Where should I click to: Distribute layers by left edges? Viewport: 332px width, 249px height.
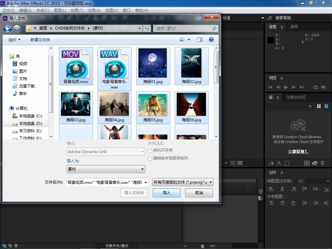pos(304,203)
